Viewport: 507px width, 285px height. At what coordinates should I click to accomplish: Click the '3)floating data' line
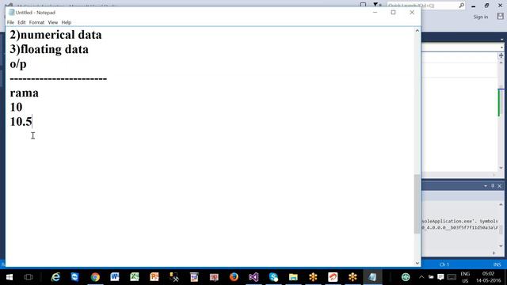click(49, 49)
